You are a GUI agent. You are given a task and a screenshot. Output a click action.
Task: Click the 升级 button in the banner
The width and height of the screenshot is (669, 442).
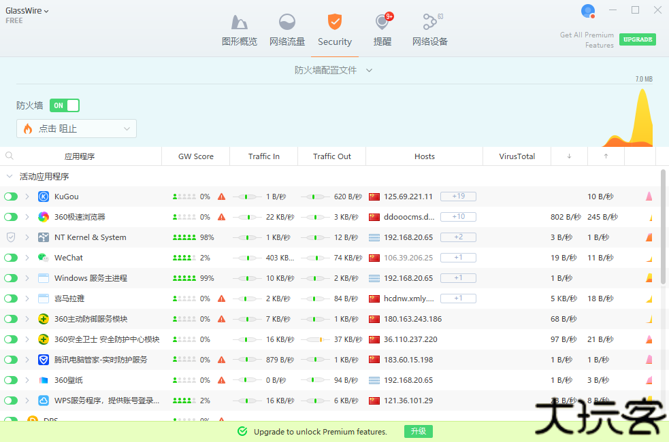pos(418,431)
